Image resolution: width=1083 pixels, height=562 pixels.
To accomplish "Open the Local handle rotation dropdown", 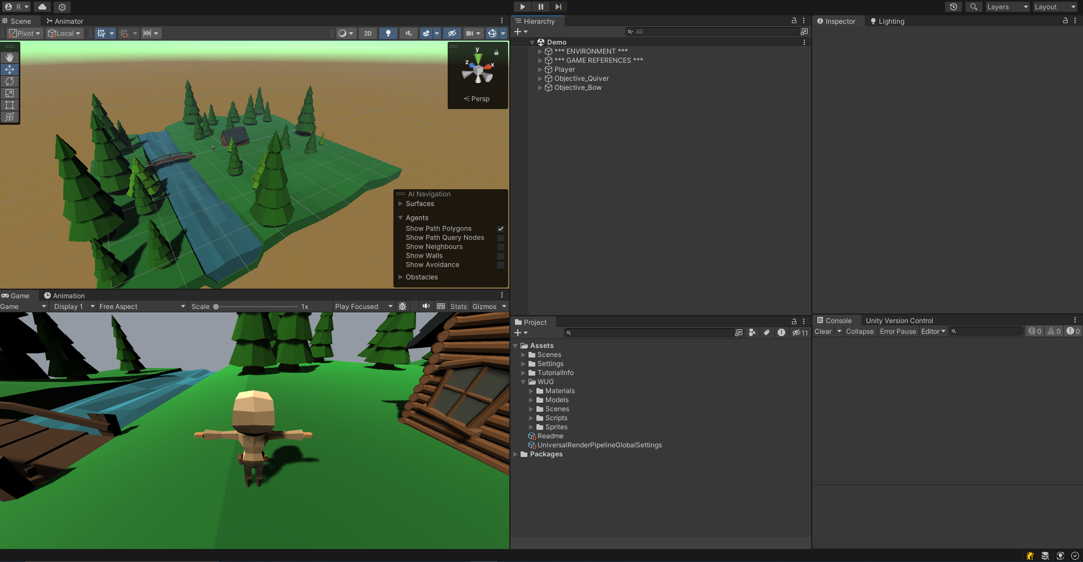I will 64,33.
